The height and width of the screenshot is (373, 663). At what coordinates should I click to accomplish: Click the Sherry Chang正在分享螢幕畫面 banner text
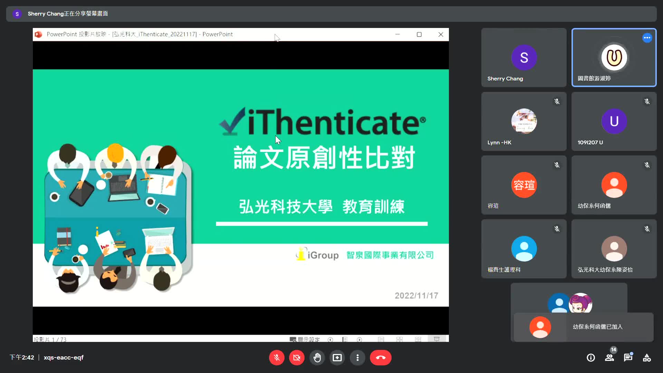click(x=68, y=14)
